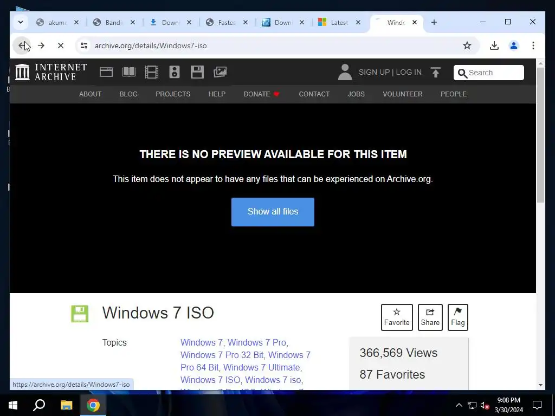Screen dimensions: 555x416
Task: Click the Favorite button
Action: pyautogui.click(x=397, y=317)
